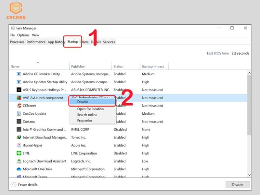Select the Internet Download Manager icon
Screen dimensions: 260x195
coord(19,137)
